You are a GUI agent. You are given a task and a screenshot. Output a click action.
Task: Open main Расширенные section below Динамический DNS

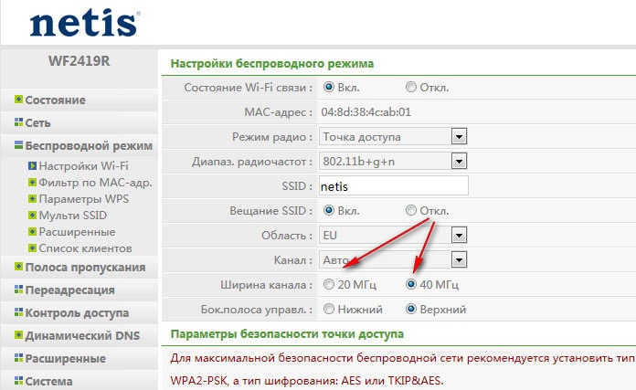pyautogui.click(x=65, y=359)
